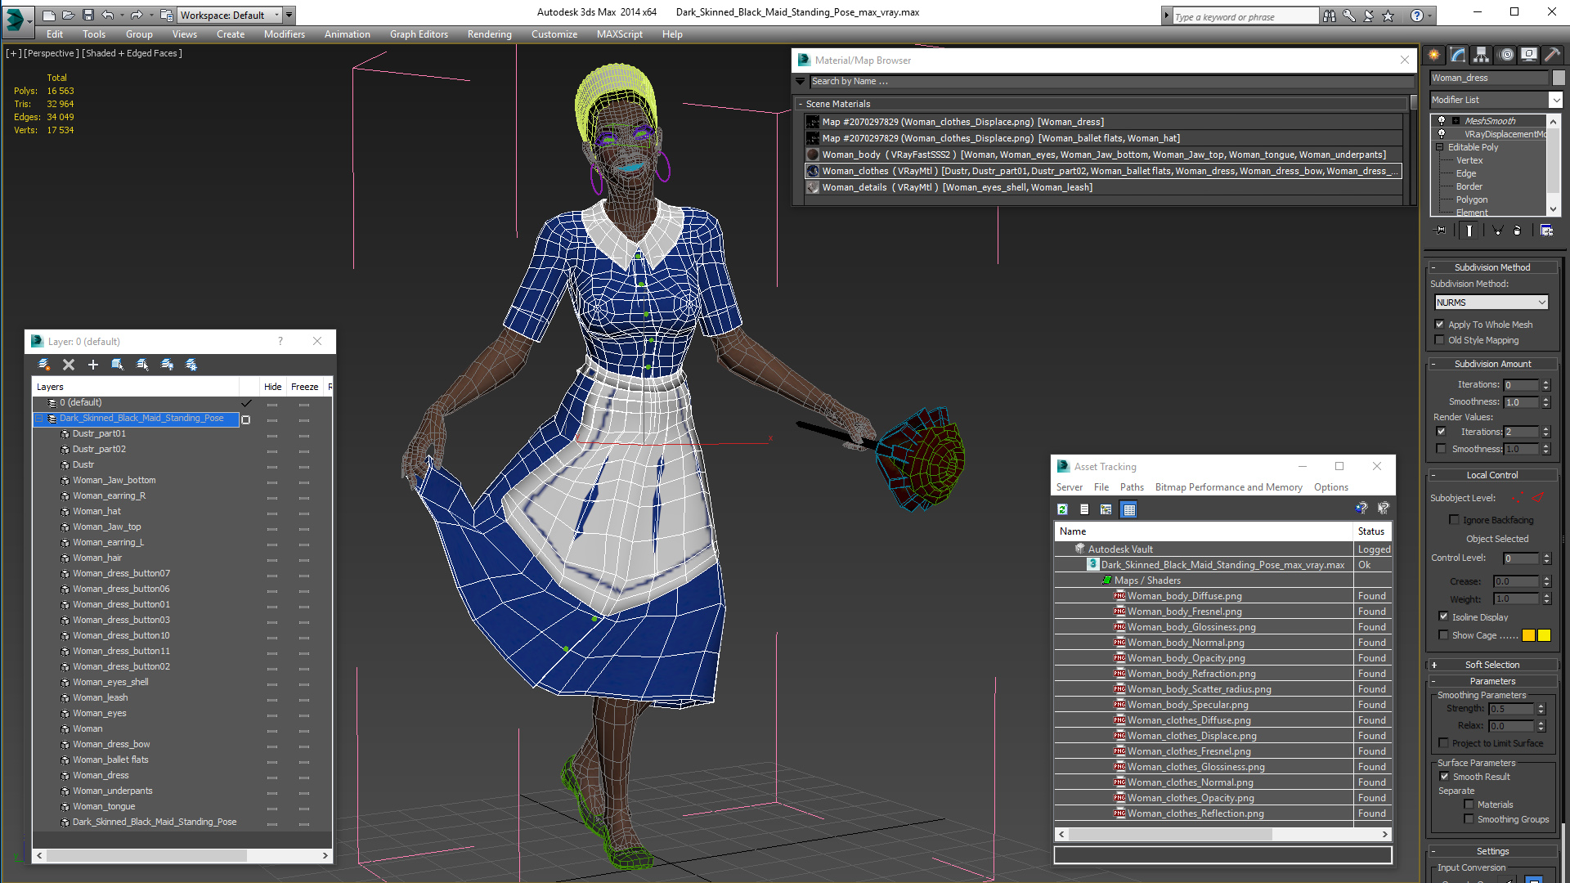Open the Graph Editors menu
This screenshot has height=883, width=1570.
click(x=419, y=34)
